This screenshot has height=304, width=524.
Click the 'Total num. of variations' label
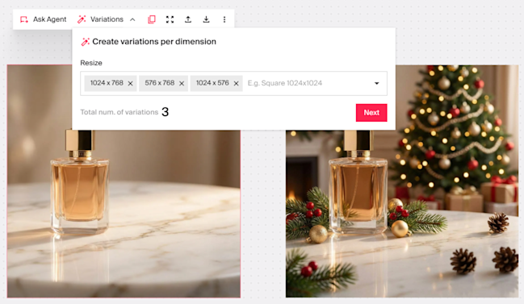coord(119,112)
